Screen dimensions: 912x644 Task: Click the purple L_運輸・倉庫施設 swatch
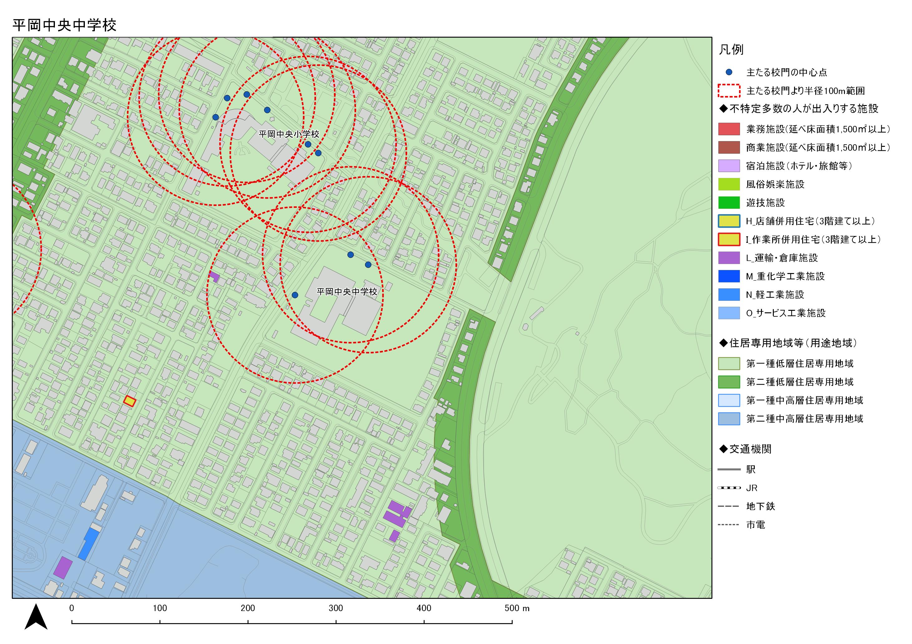[729, 257]
